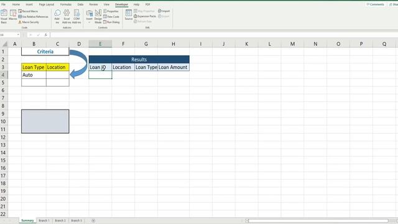Switch to the Branch 1 sheet tab
Viewport: 398px width, 224px height.
coord(44,220)
